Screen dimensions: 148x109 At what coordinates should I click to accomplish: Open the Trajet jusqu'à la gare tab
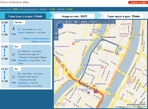point(25,16)
